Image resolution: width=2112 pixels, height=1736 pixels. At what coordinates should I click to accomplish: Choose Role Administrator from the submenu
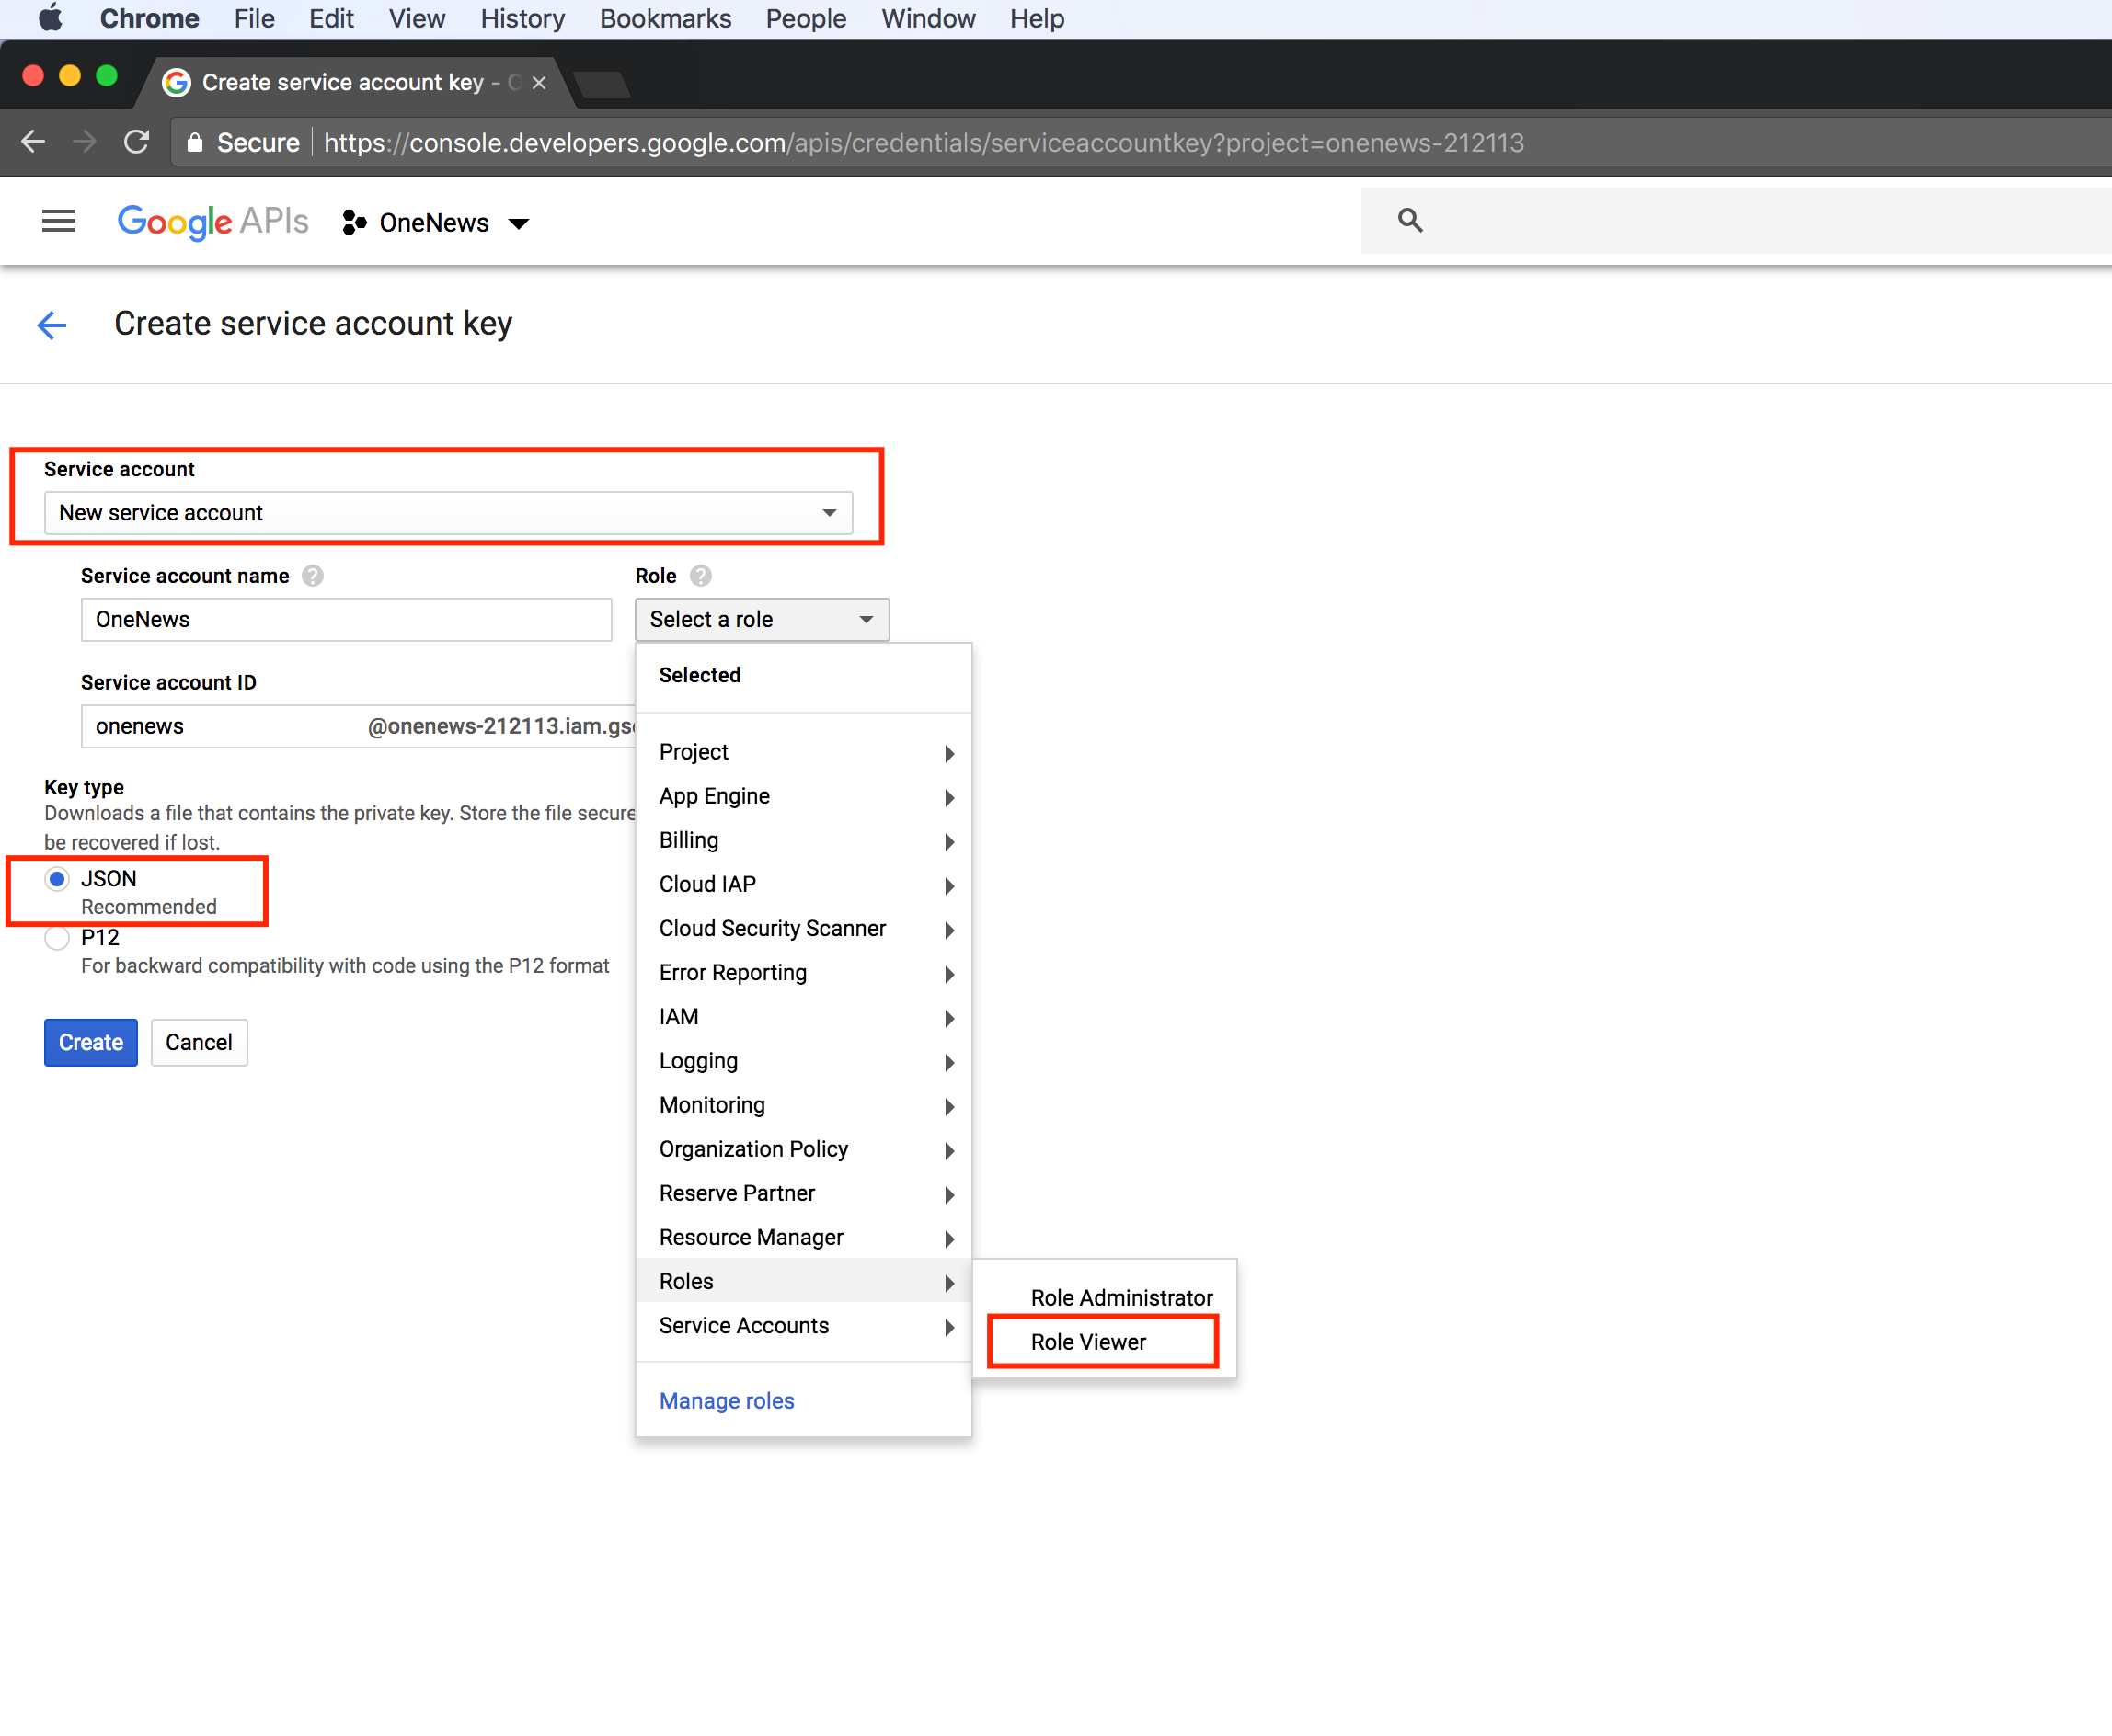pos(1120,1298)
